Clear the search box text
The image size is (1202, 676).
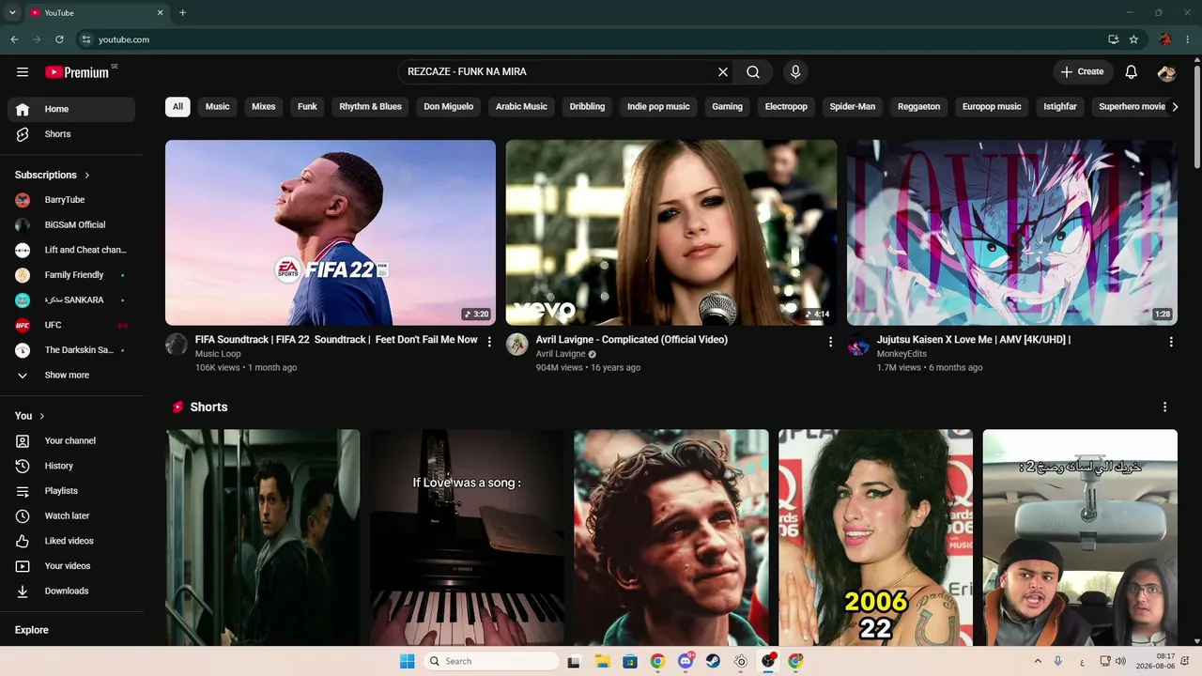click(x=723, y=72)
